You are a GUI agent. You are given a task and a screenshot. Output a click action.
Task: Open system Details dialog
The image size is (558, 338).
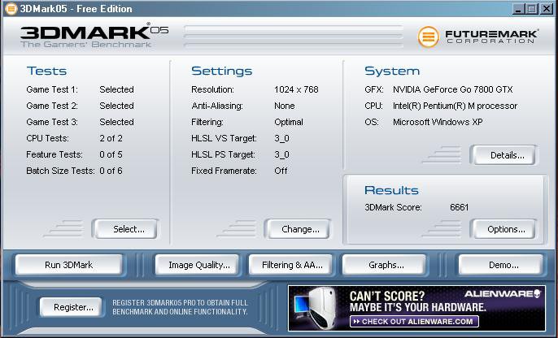504,155
